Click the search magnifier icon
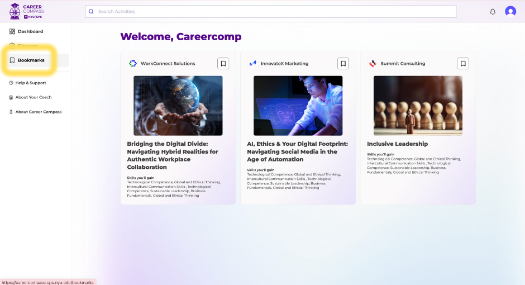Viewport: 525px width, 285px height. (x=91, y=11)
